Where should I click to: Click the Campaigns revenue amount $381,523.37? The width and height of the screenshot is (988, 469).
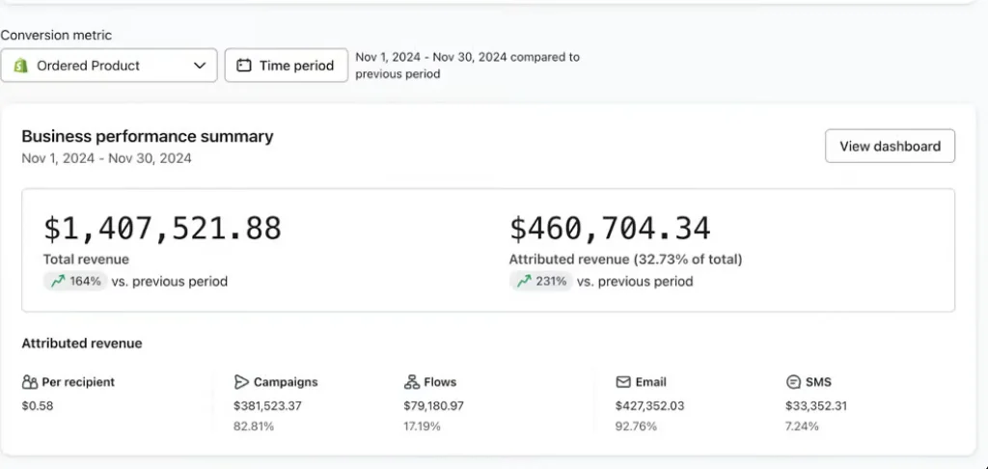(x=268, y=406)
